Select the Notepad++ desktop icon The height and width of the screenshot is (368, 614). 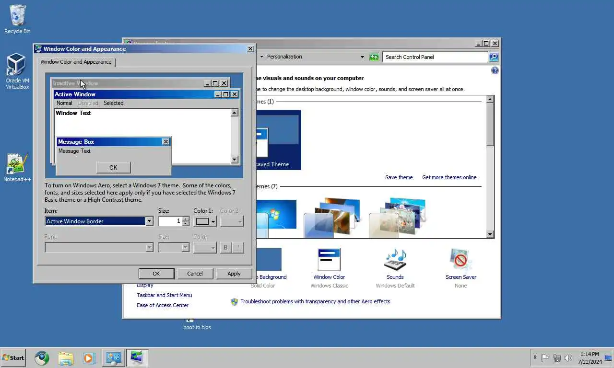[x=17, y=168]
